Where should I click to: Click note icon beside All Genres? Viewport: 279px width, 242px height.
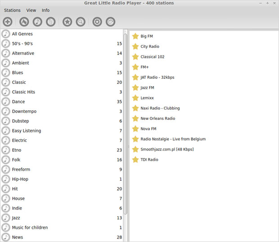click(x=6, y=34)
